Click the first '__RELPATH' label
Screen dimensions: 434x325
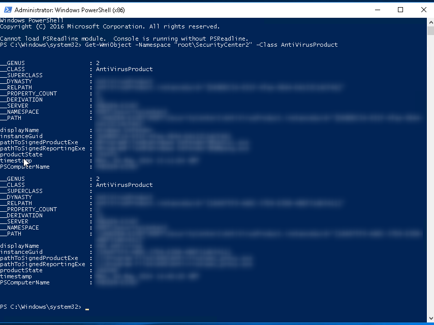click(x=16, y=87)
